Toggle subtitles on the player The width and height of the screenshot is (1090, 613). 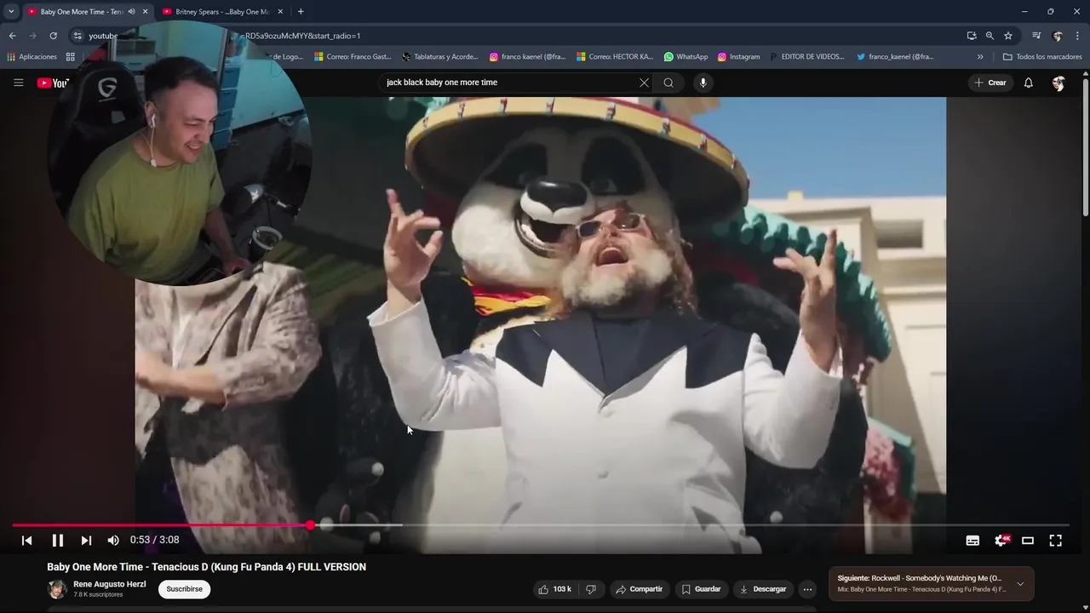pos(972,541)
